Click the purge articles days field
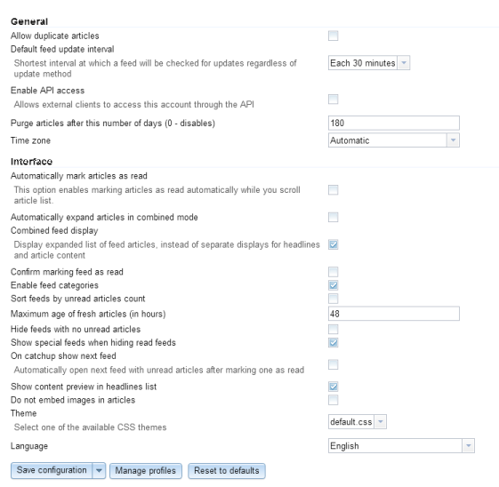 pyautogui.click(x=394, y=123)
